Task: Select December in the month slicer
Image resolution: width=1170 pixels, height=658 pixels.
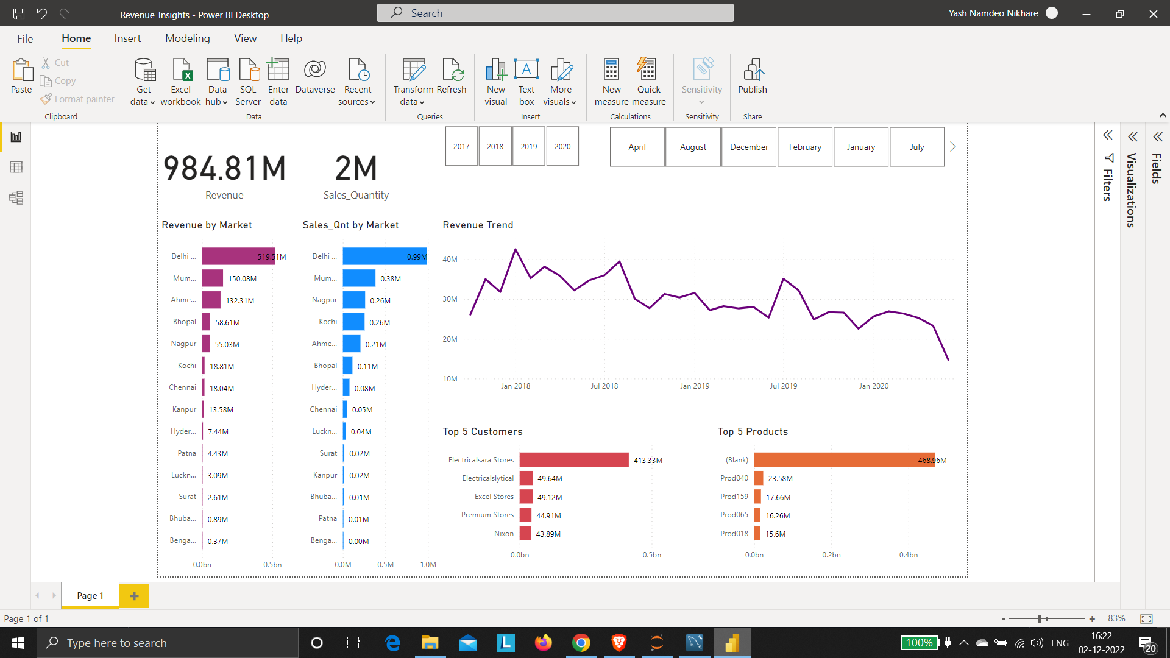Action: [x=748, y=146]
